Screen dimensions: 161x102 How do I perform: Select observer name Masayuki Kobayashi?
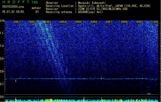[x=92, y=3]
